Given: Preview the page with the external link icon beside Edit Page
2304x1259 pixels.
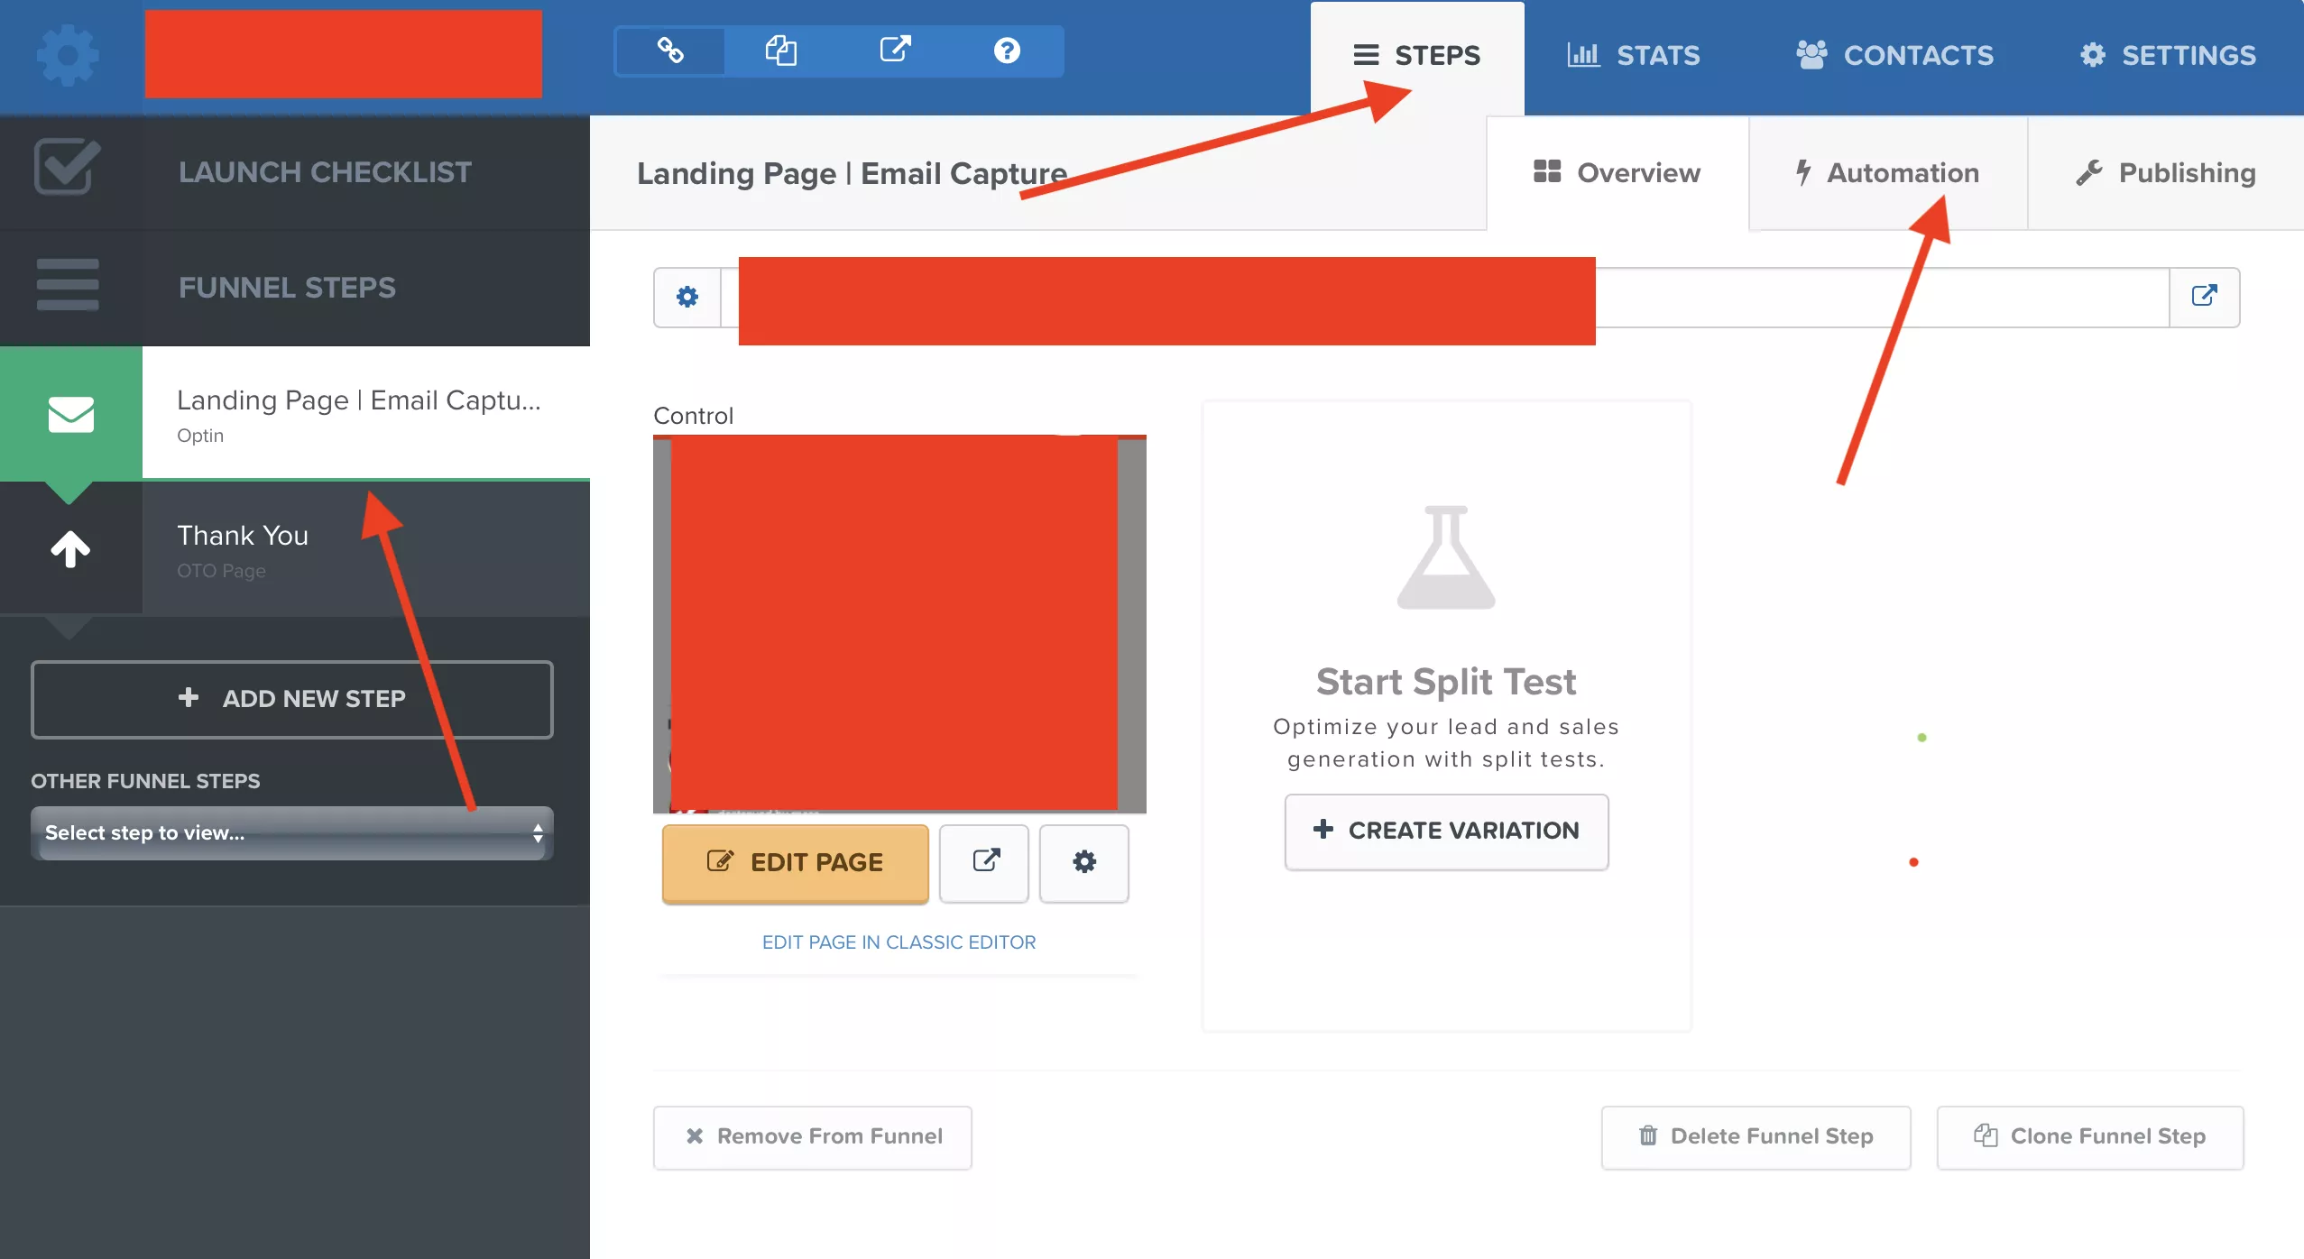Looking at the screenshot, I should [982, 863].
